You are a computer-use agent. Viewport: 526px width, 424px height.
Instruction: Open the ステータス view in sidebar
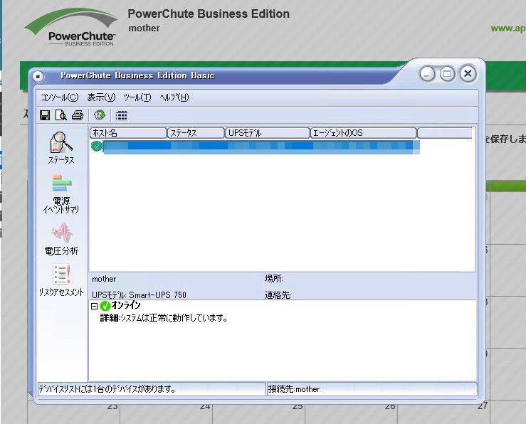[61, 148]
